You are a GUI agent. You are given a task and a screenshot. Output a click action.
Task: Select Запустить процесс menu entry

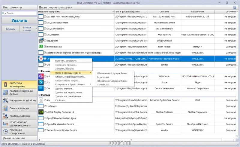(x=64, y=69)
